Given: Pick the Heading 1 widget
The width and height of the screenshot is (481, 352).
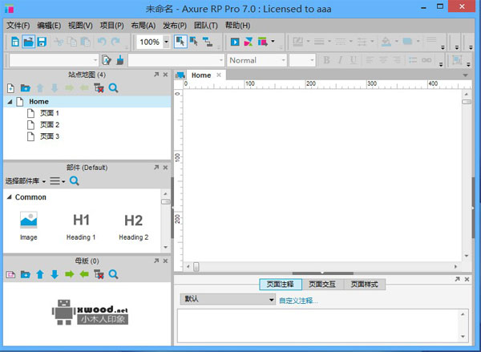Looking at the screenshot, I should click(81, 226).
